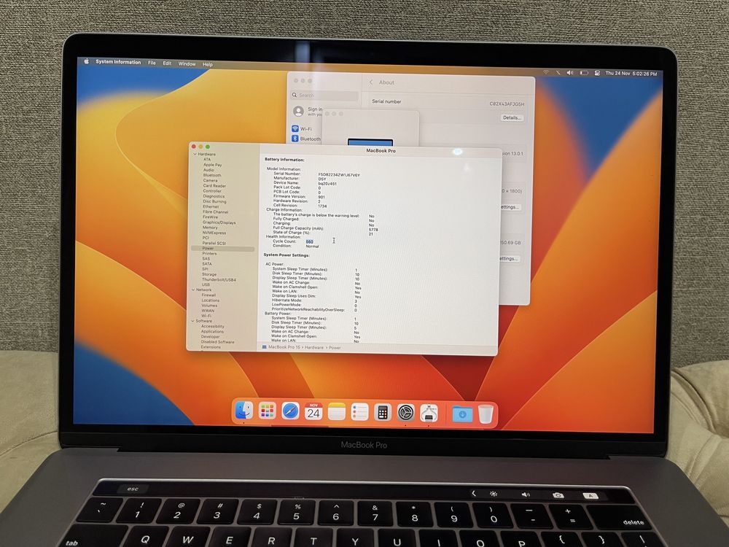Open Calculator from the Dock
729x547 pixels.
coord(383,413)
